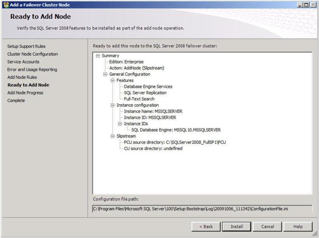Screen dimensions: 319x238
Task: Click the installer icon in title bar
Action: [5, 4]
